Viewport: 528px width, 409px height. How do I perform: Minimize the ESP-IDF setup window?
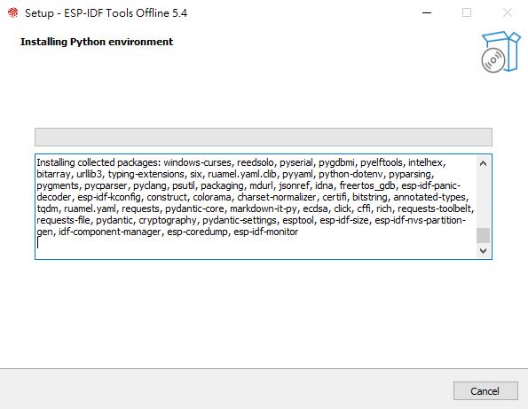click(x=427, y=12)
